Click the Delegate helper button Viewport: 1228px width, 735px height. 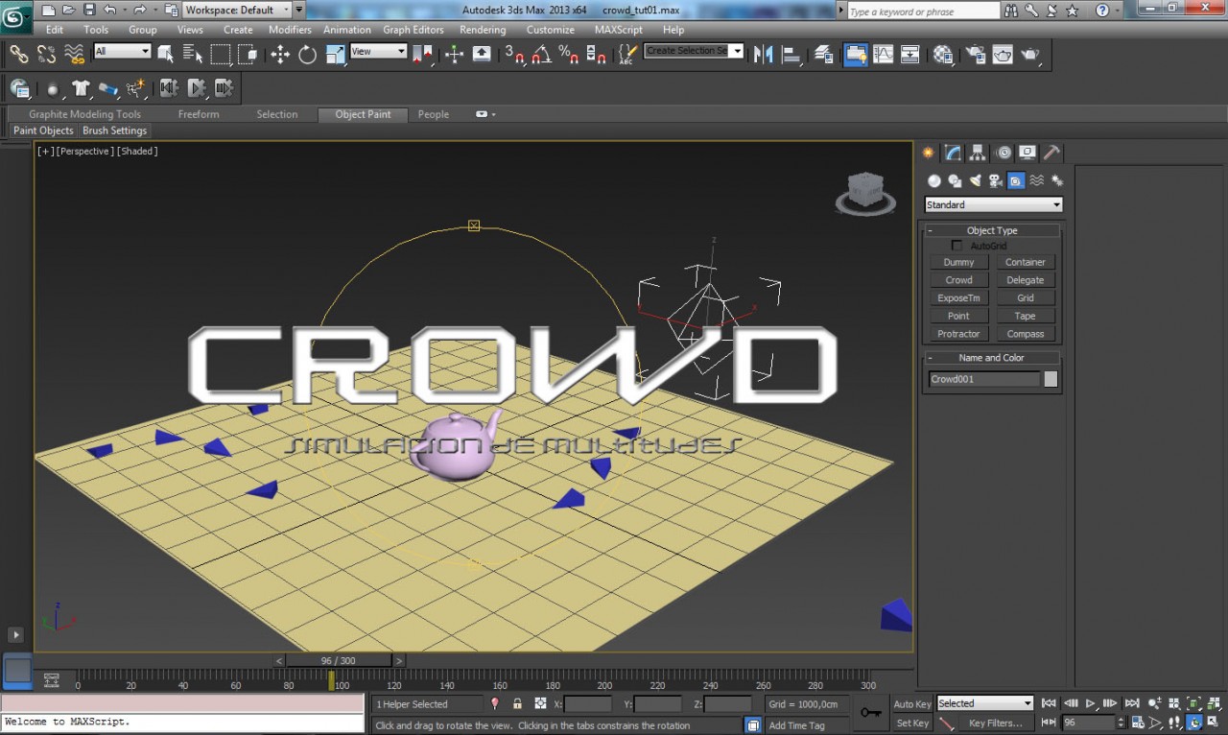(1026, 280)
